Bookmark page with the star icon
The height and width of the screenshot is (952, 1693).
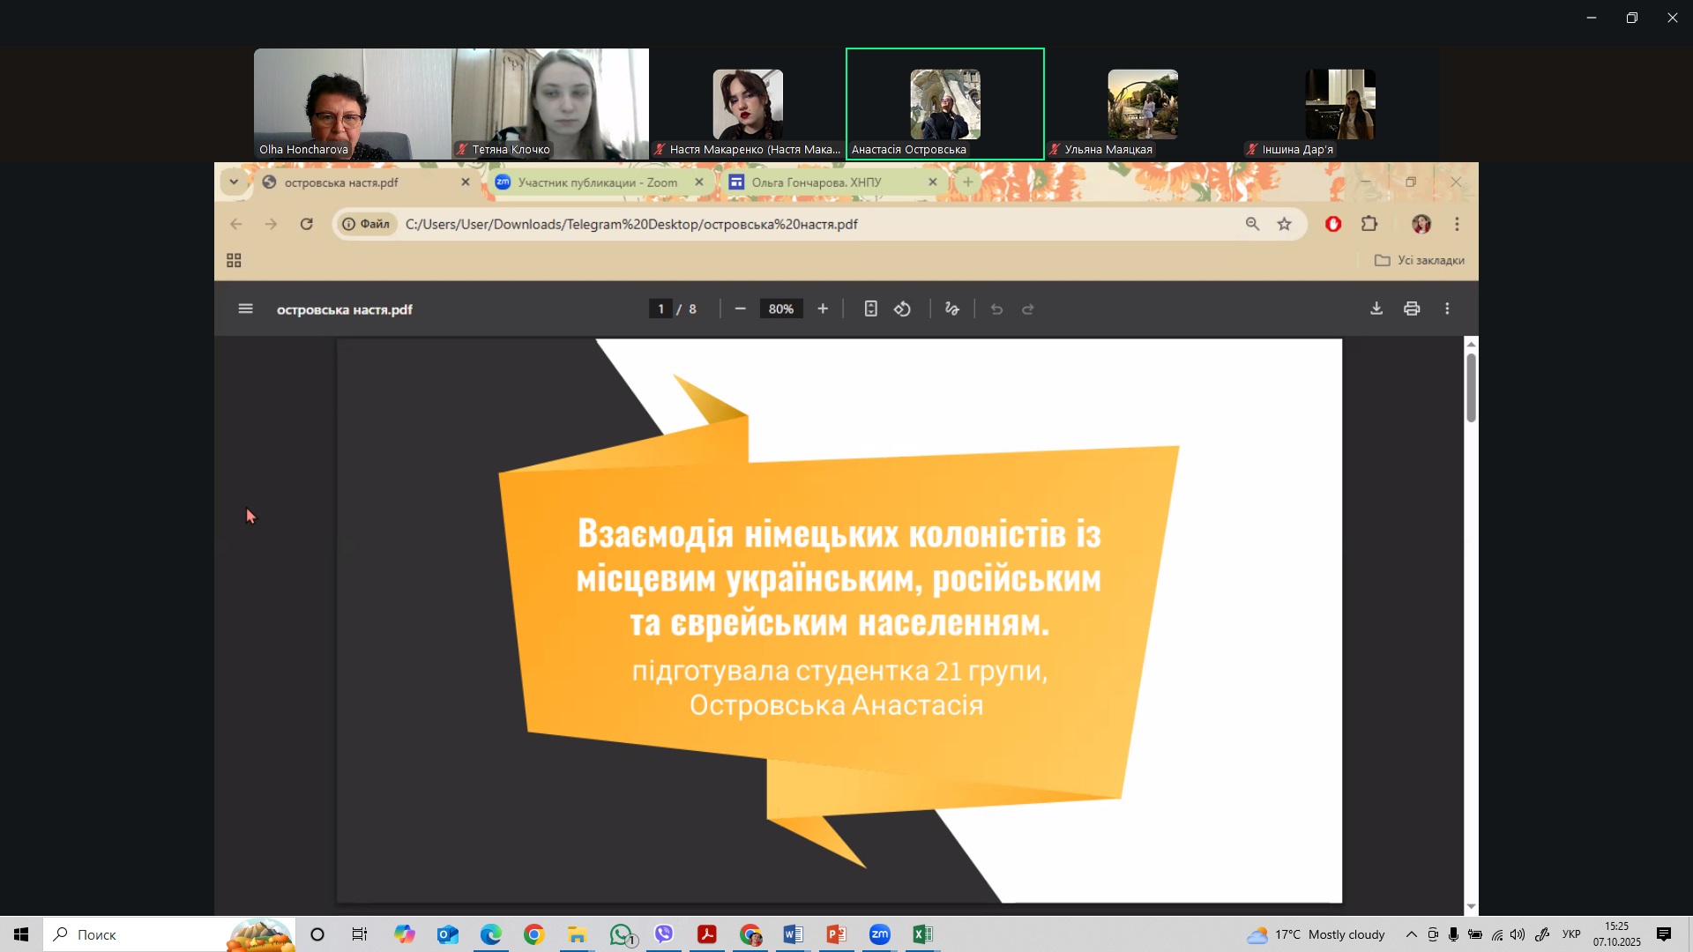click(x=1285, y=224)
